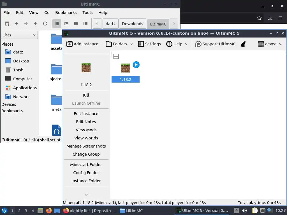Expand the Help dropdown in UltimMC

tap(177, 44)
